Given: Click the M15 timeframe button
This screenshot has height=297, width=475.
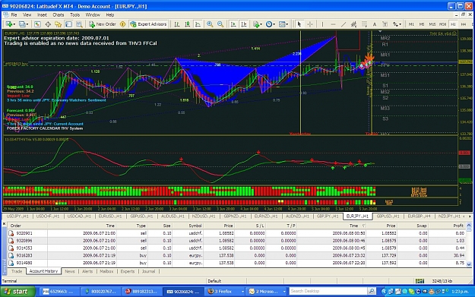Looking at the screenshot, I should (432, 24).
